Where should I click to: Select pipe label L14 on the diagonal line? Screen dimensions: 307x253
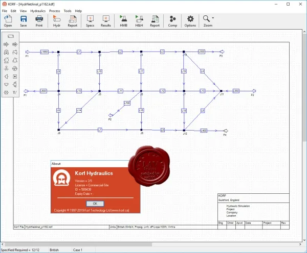pyautogui.click(x=79, y=111)
